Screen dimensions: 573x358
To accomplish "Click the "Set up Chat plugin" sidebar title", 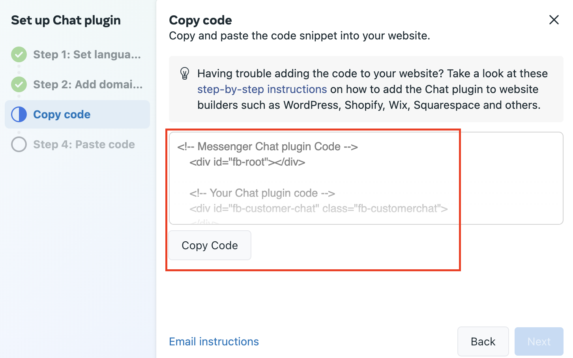I will click(x=66, y=20).
